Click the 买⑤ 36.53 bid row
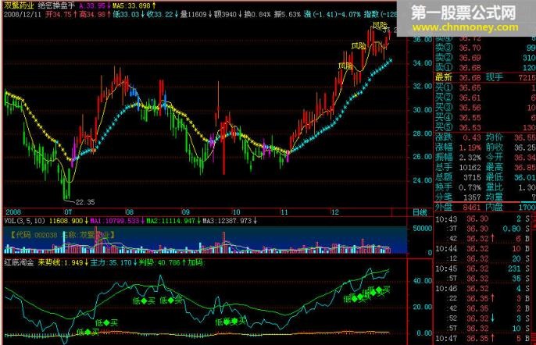Image resolution: width=536 pixels, height=345 pixels. click(484, 127)
